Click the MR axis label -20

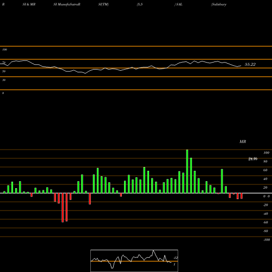pyautogui.click(x=265, y=205)
